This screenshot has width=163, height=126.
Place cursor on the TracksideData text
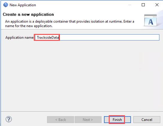pyautogui.click(x=48, y=38)
